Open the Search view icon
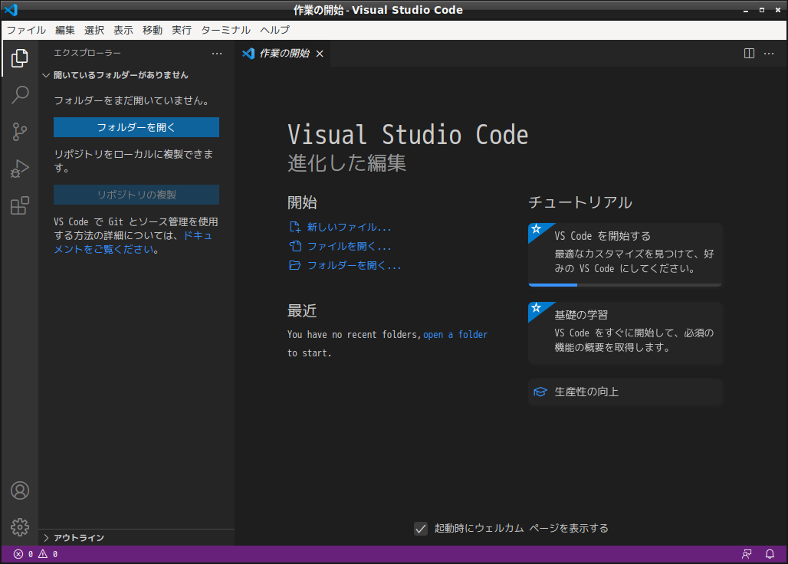 (x=20, y=94)
